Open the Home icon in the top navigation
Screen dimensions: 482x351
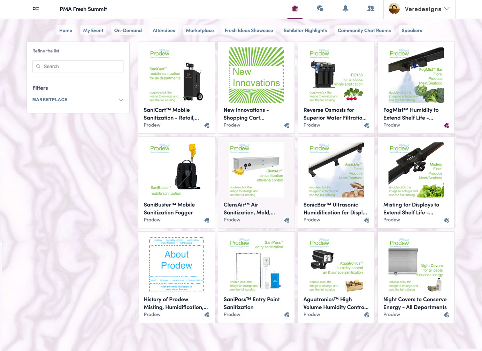pos(295,8)
